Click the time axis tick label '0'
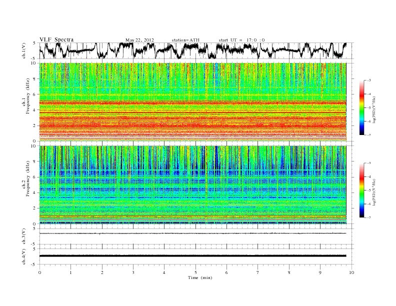 tap(39, 272)
